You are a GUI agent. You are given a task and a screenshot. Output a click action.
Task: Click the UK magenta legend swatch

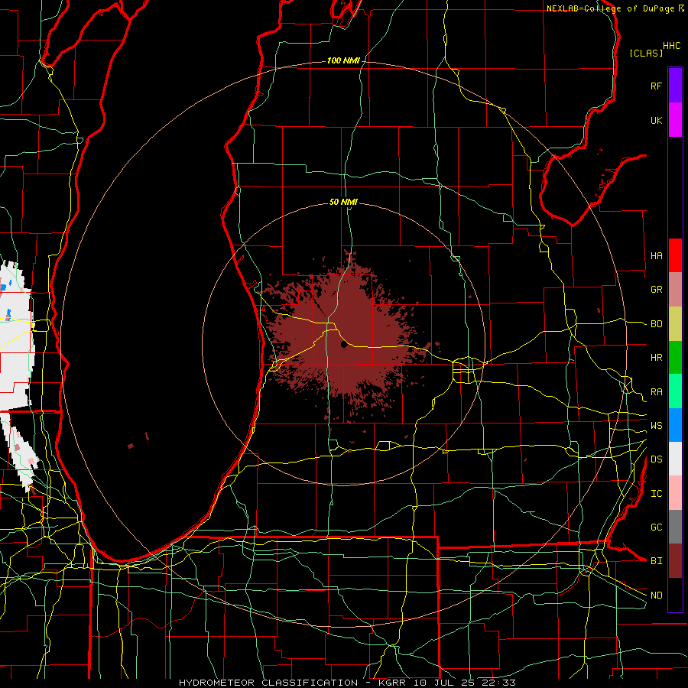675,120
